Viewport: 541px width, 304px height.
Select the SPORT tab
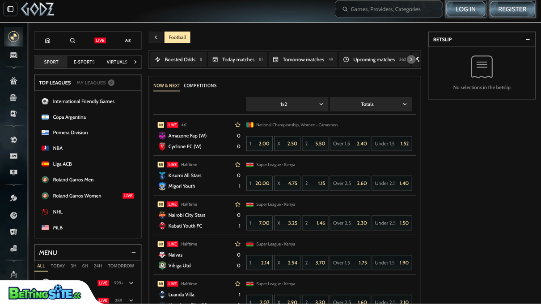click(51, 62)
